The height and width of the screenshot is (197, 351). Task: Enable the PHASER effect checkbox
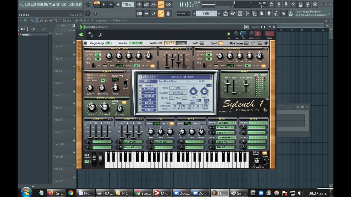click(140, 92)
